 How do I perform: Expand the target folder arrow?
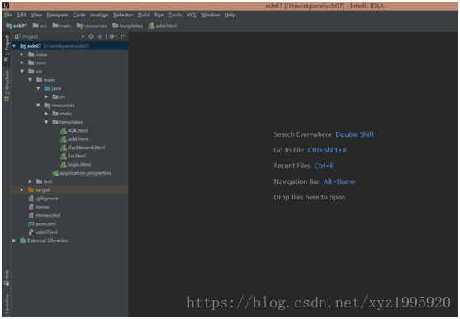click(22, 190)
